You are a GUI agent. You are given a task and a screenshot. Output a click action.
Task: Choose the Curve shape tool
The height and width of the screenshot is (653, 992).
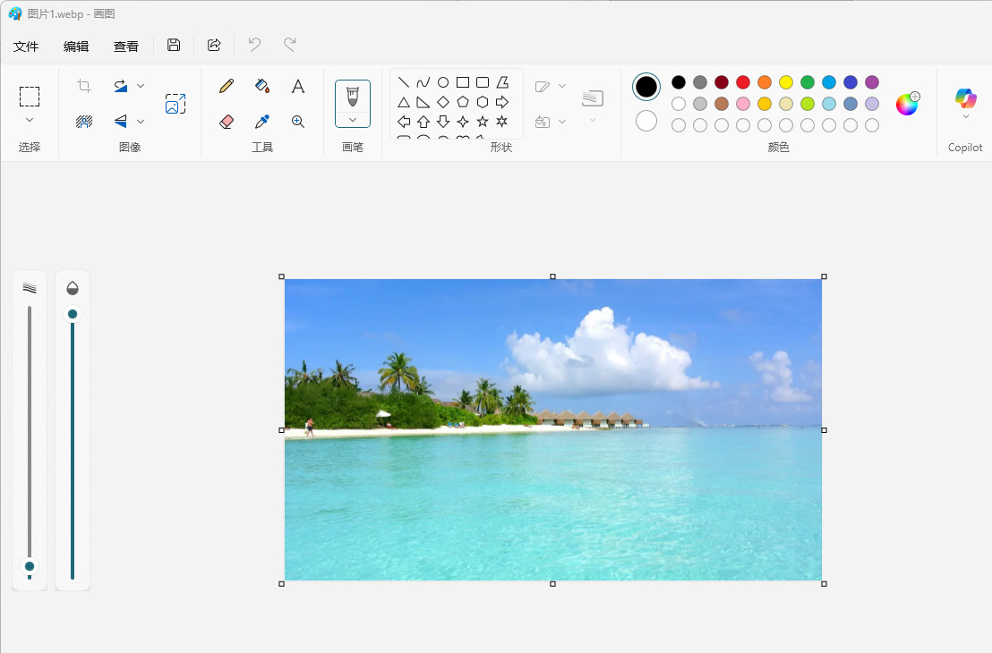pos(423,82)
